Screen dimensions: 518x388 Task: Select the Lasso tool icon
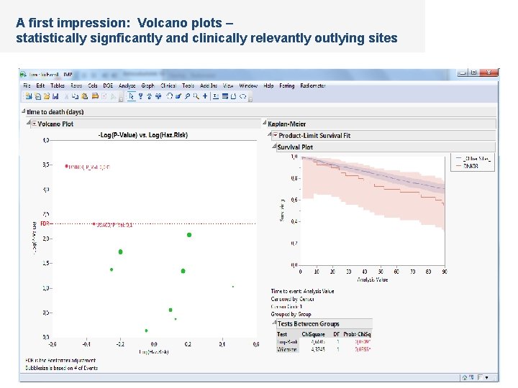(x=187, y=96)
